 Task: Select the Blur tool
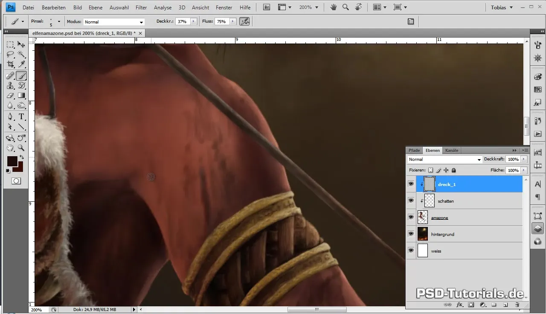click(x=10, y=105)
